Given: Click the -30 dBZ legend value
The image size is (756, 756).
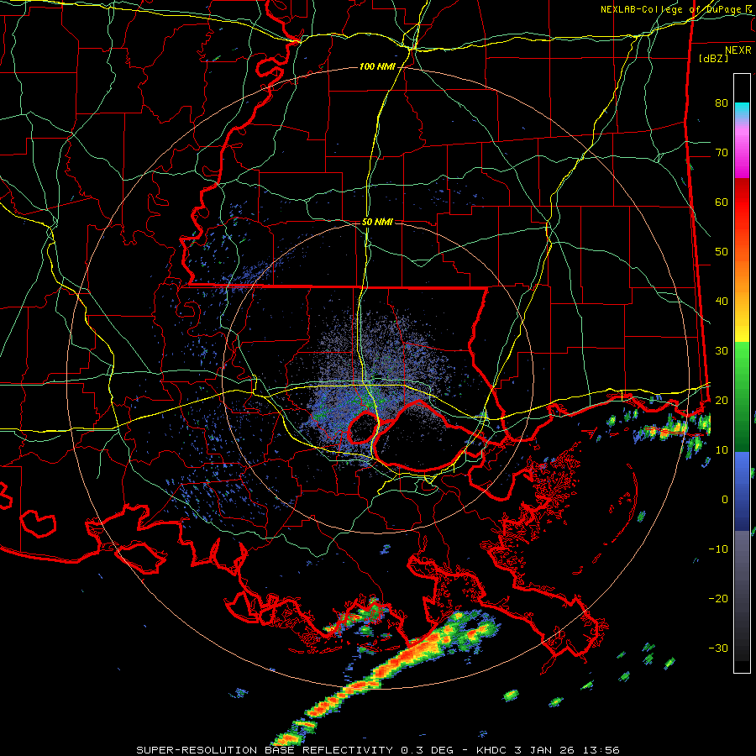Looking at the screenshot, I should (718, 648).
